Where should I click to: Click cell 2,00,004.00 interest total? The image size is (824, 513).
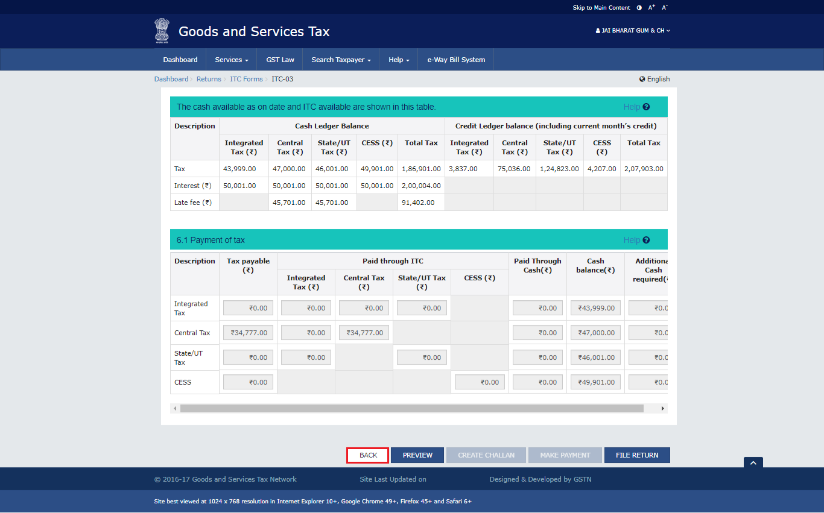421,186
